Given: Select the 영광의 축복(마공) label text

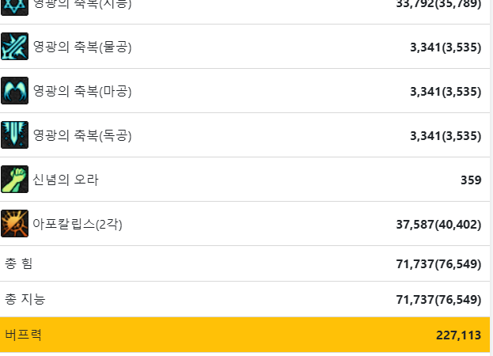Looking at the screenshot, I should [x=82, y=92].
